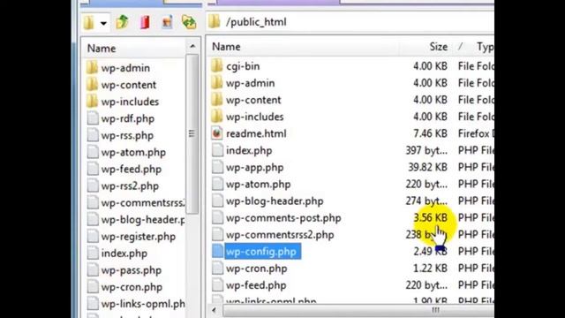Open the local folder dropdown arrow

(103, 24)
